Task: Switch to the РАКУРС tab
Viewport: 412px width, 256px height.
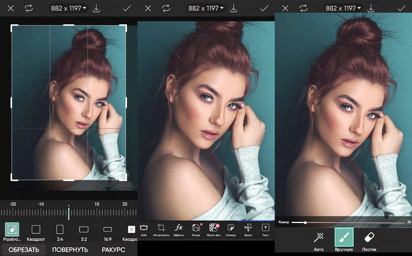Action: 114,250
